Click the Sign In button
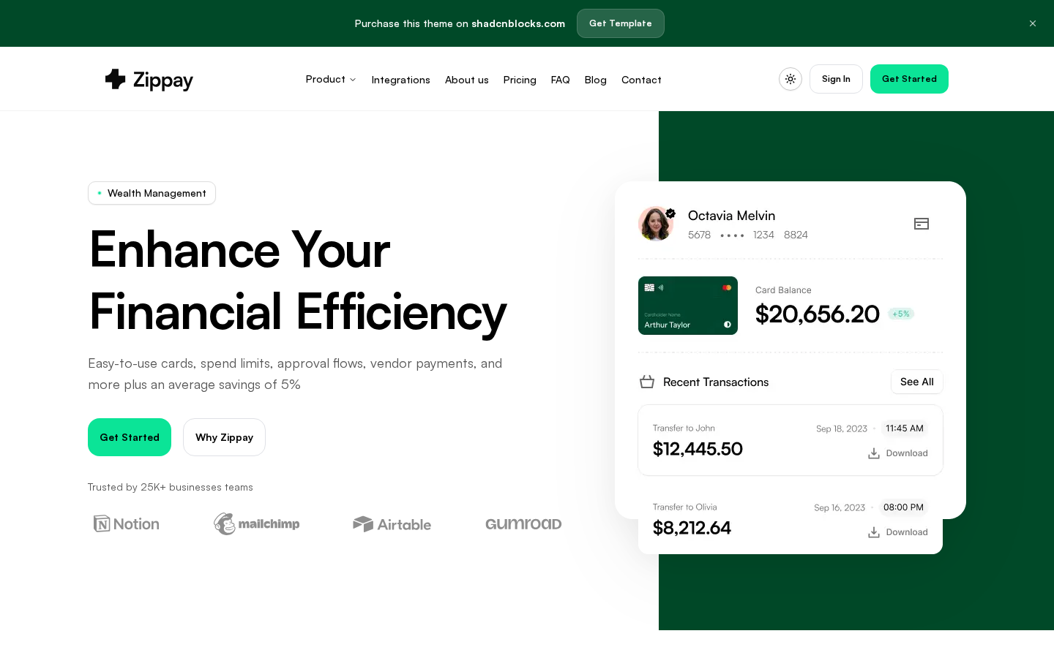Screen dimensions: 1054x658 coord(836,79)
